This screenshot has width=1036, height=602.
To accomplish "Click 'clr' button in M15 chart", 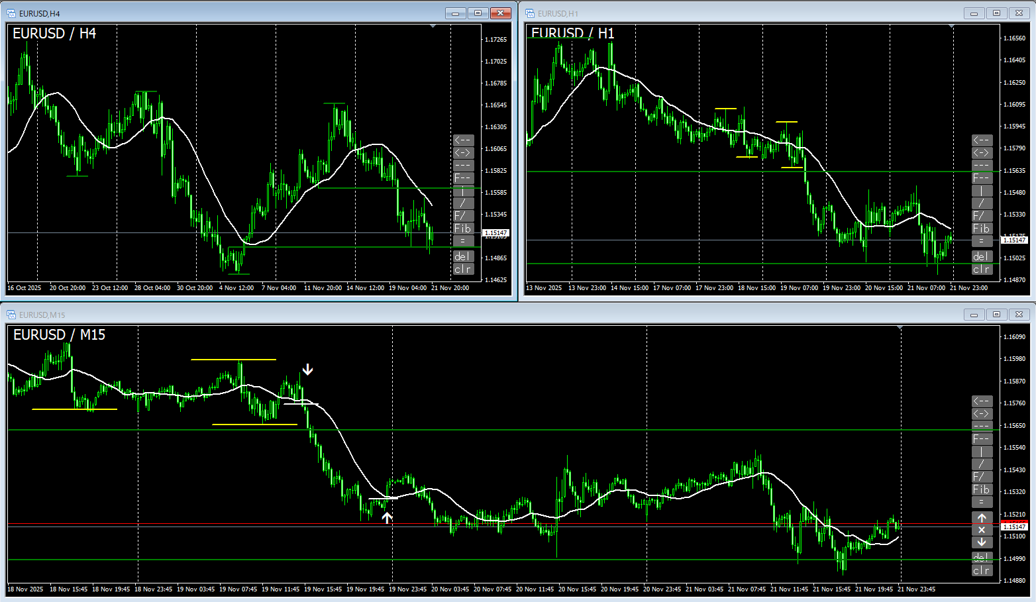I will pos(982,570).
